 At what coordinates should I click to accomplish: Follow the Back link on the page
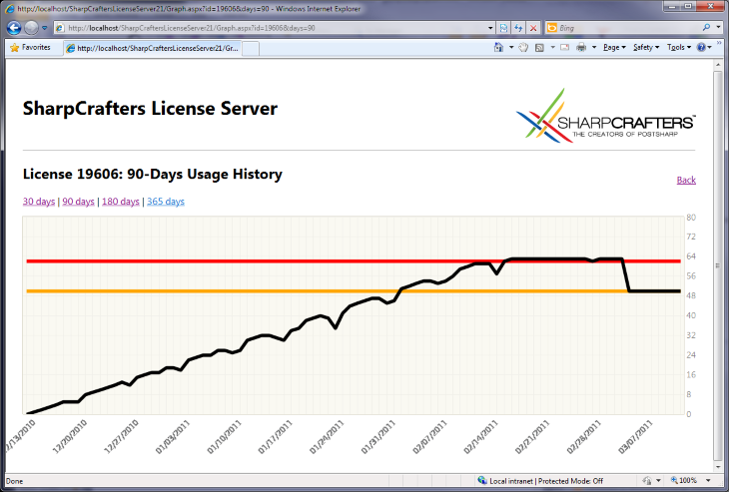tap(686, 180)
